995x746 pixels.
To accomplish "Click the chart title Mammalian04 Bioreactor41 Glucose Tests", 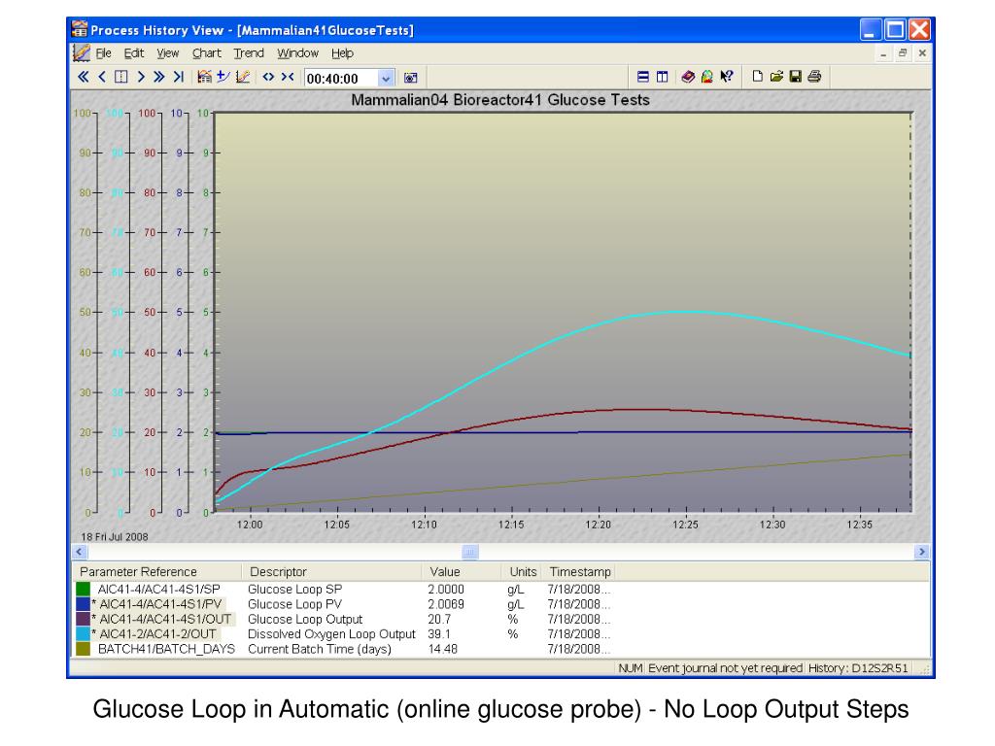I will 500,100.
